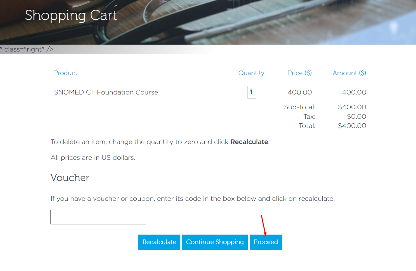
Task: Click the unit price 400.00 cell
Action: click(x=300, y=92)
